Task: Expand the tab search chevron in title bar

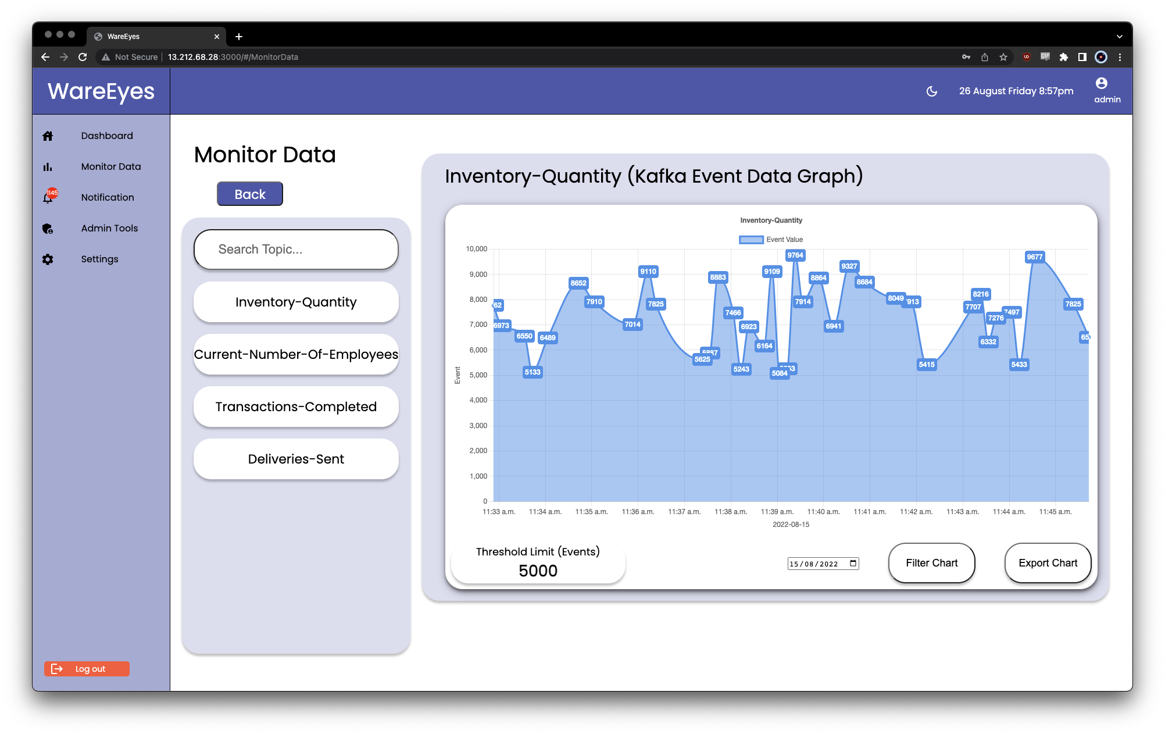Action: coord(1120,37)
